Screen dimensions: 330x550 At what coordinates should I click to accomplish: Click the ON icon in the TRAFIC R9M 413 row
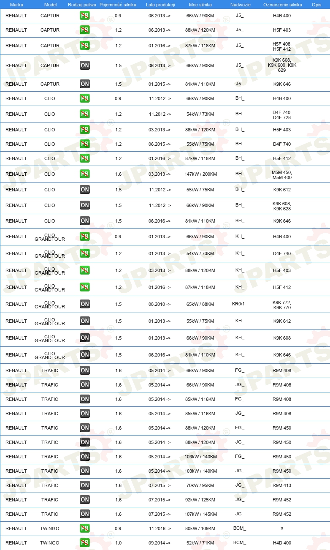[x=85, y=485]
